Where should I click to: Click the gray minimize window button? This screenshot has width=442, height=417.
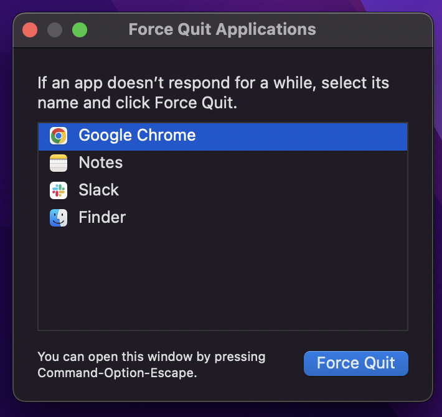(x=55, y=30)
